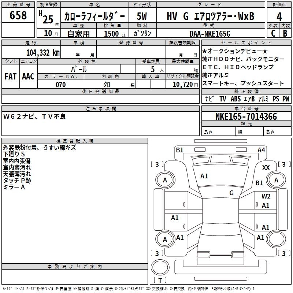This screenshot has width=293, height=293.
Task: Click inspector note 室内薄汚れ
Action: pos(17,167)
